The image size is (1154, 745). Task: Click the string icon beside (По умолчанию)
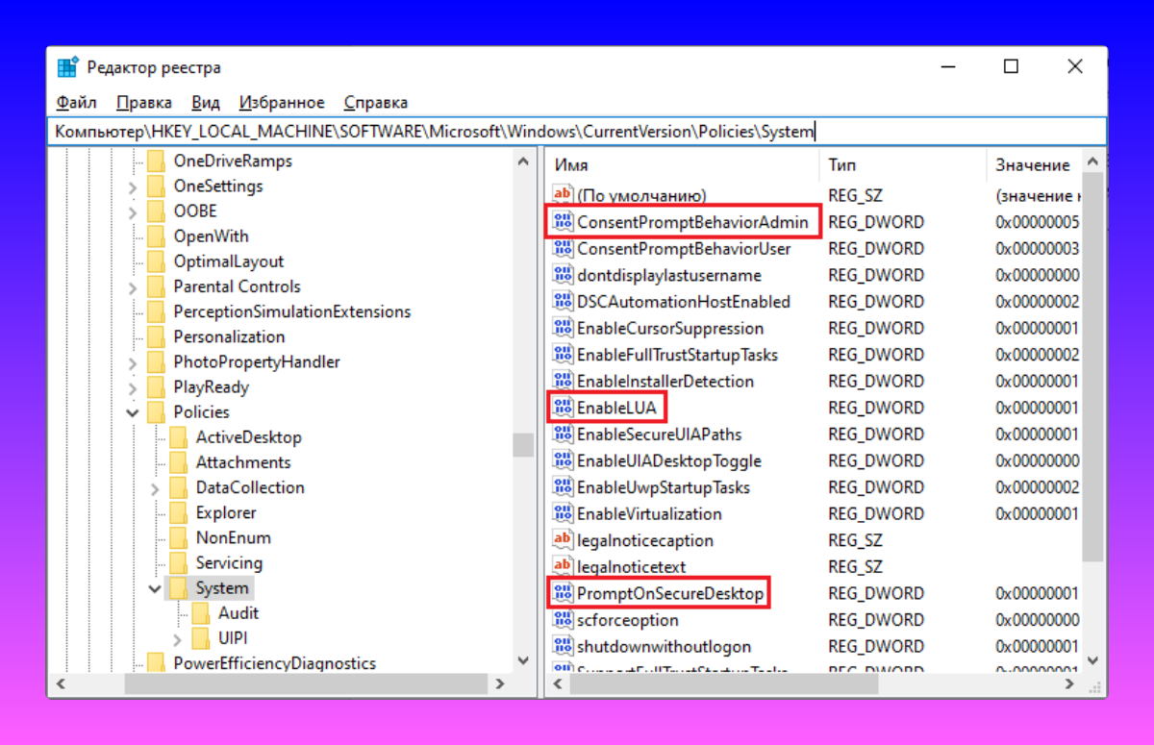(563, 195)
